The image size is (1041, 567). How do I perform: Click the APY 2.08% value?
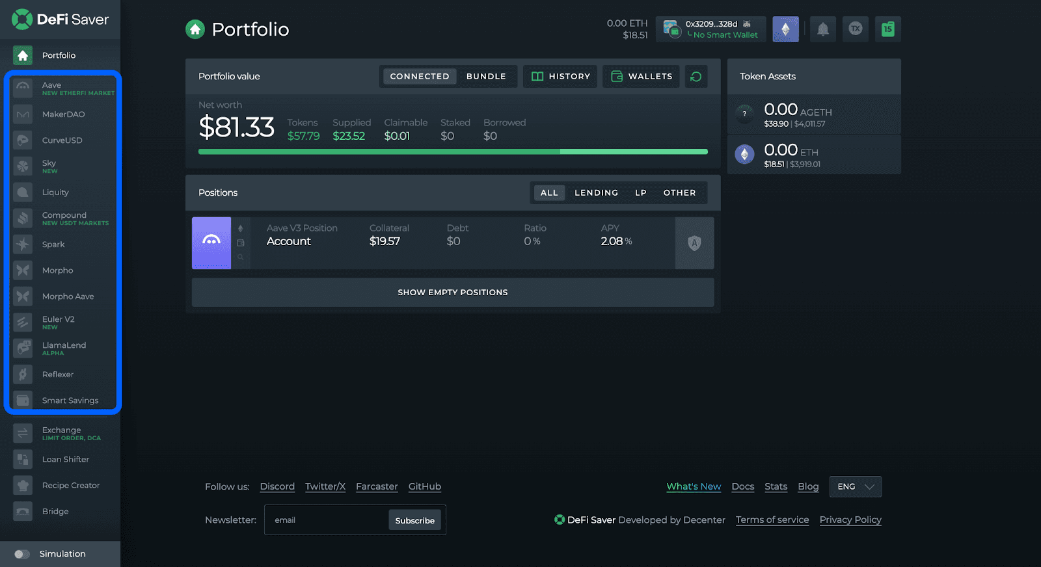coord(616,241)
